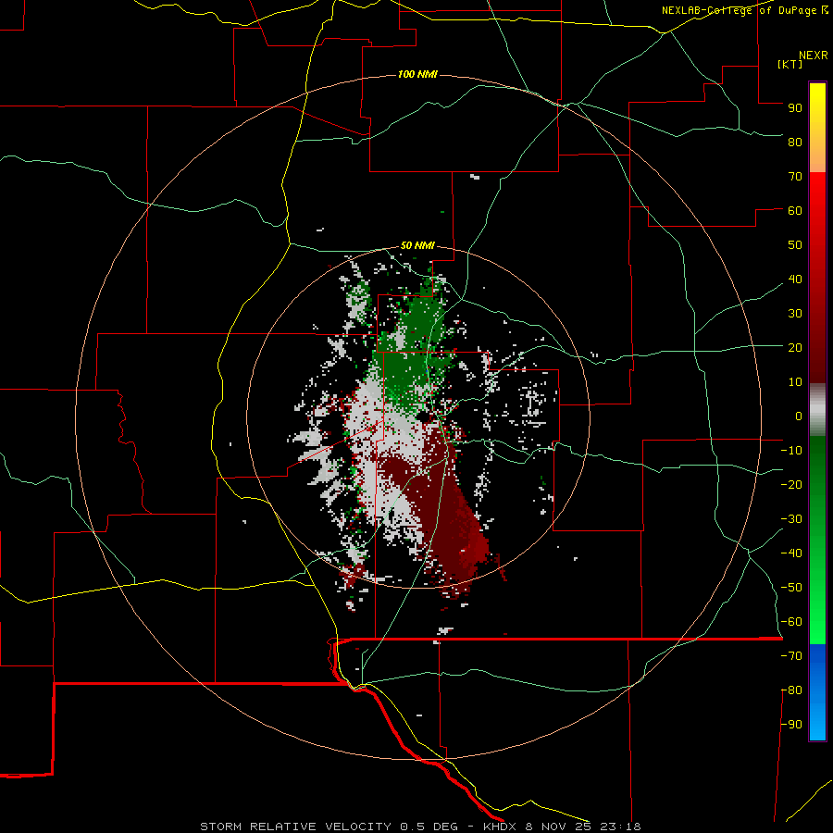Click the -90 value on velocity scale
Viewport: 833px width, 833px height.
(791, 724)
